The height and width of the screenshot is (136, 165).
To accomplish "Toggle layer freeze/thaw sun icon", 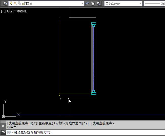I will (x=15, y=3).
